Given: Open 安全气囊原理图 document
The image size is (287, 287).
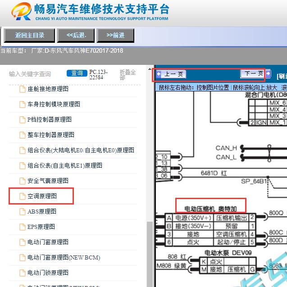Looking at the screenshot, I should (x=48, y=181).
